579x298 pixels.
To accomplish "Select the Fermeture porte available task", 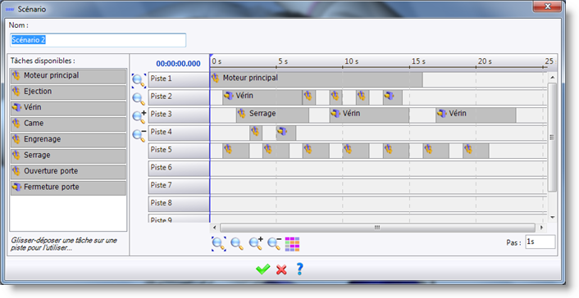I will (68, 187).
